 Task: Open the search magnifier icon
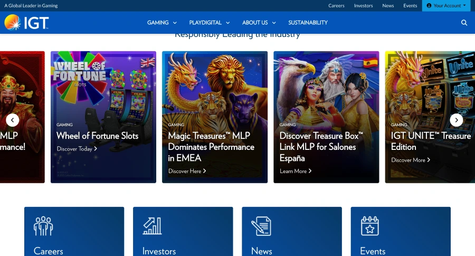tap(464, 23)
